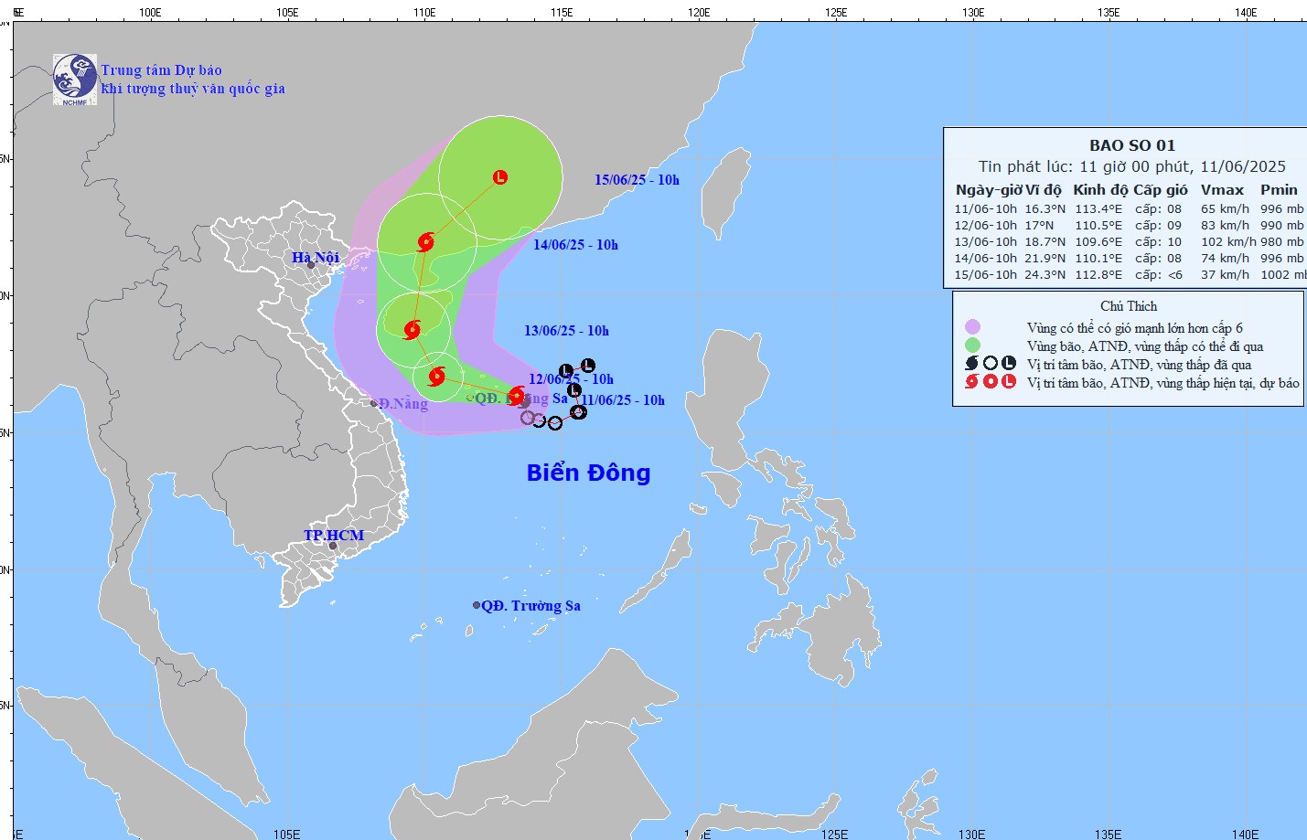
Task: Select the red storm symbol for 12/06/25 - 10h
Action: click(x=437, y=376)
